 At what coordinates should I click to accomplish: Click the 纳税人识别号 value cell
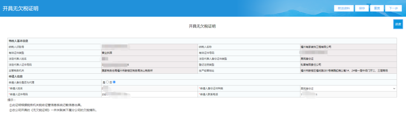click(149, 47)
